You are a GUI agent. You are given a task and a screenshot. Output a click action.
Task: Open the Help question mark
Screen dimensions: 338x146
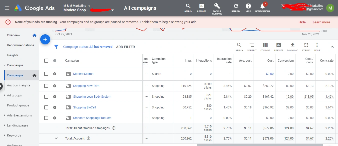(x=248, y=8)
